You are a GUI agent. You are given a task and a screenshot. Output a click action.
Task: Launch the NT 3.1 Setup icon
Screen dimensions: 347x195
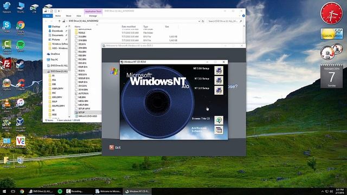[x=219, y=90]
